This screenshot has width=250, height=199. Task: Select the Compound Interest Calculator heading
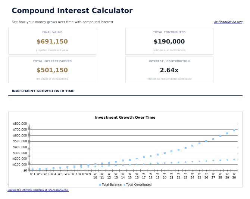pos(72,11)
